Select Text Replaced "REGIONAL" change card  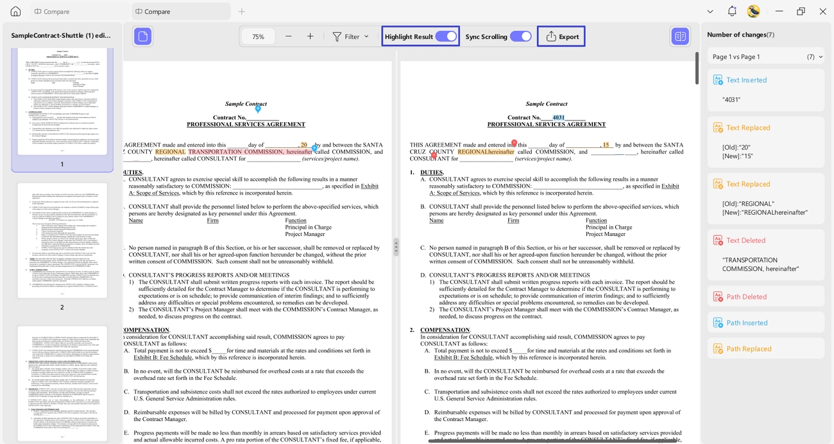[x=766, y=197]
